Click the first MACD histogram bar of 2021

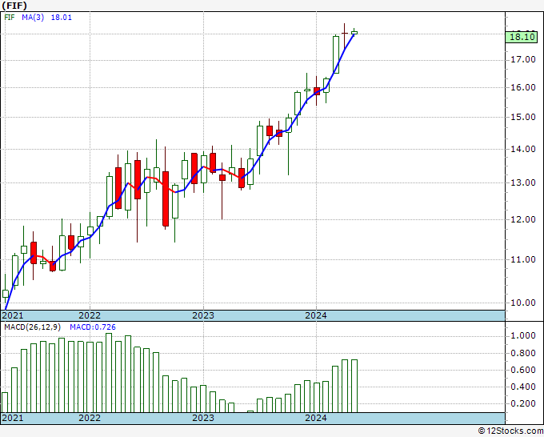[x=5, y=403]
